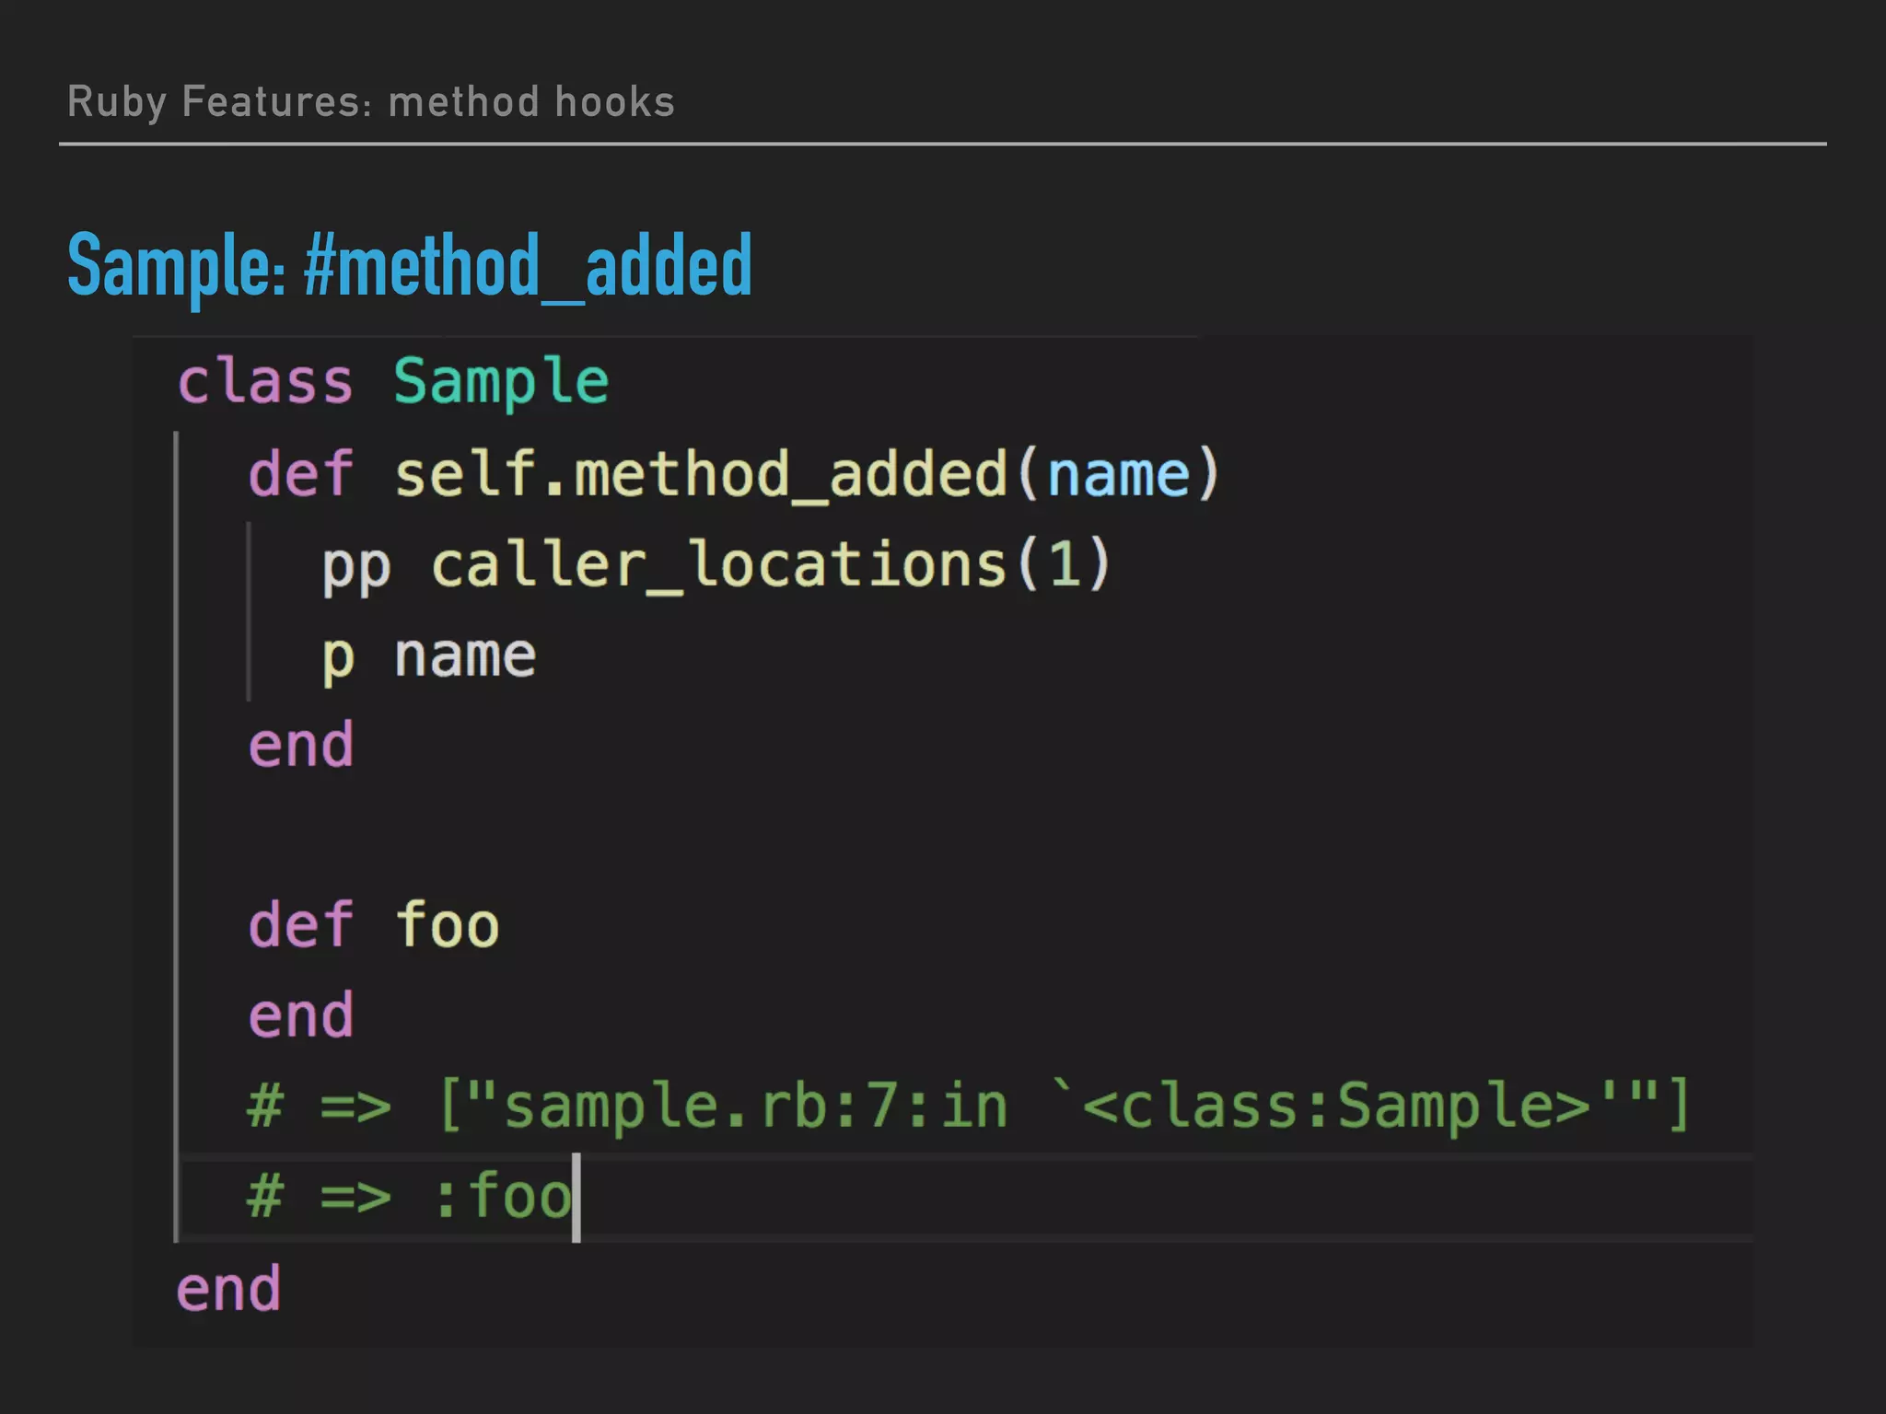Click the final 'end' closing the class
Screen dimensions: 1886x1414
[228, 1289]
